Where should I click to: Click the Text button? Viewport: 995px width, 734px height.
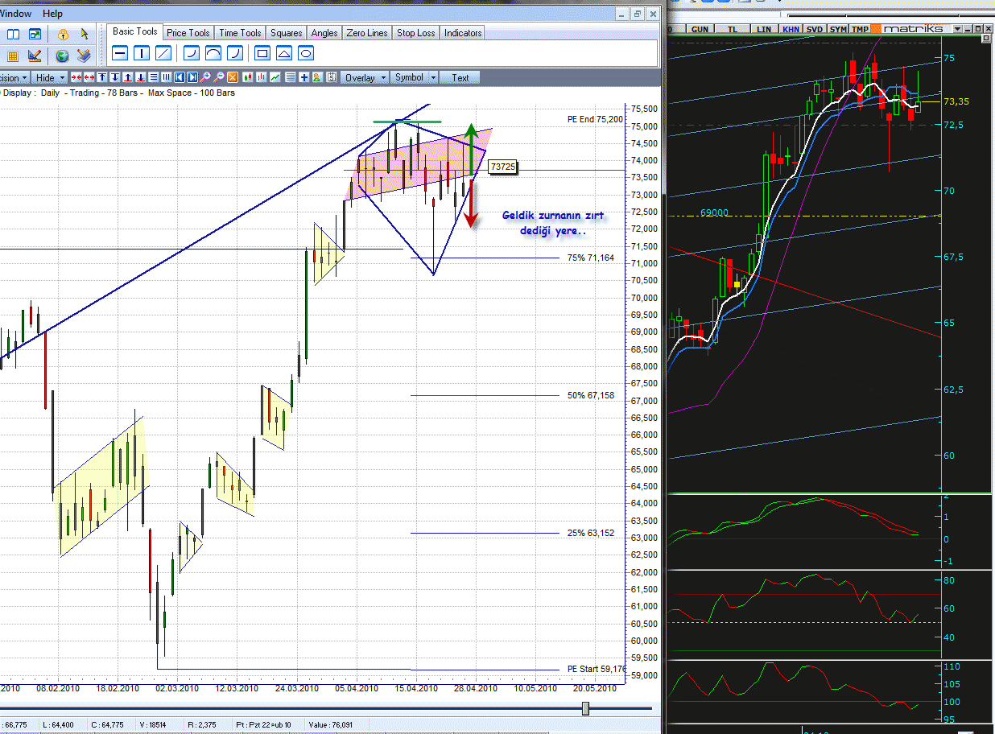(460, 78)
